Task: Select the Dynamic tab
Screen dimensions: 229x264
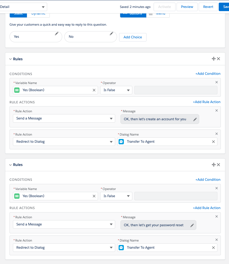Action: (x=38, y=15)
